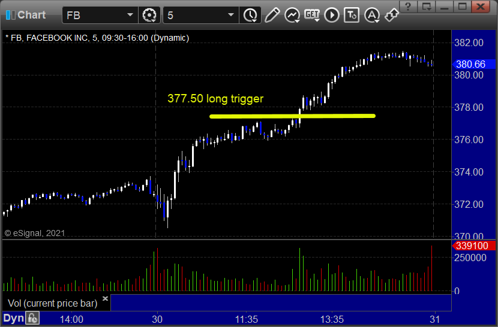The image size is (498, 327).
Task: Click the 13:35 time axis label
Action: point(332,319)
